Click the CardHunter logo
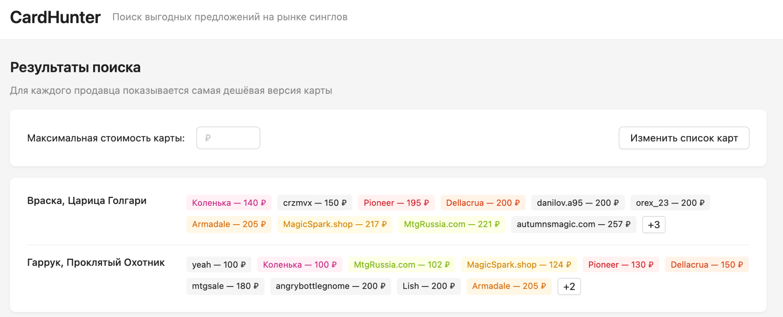783x317 pixels. click(55, 18)
